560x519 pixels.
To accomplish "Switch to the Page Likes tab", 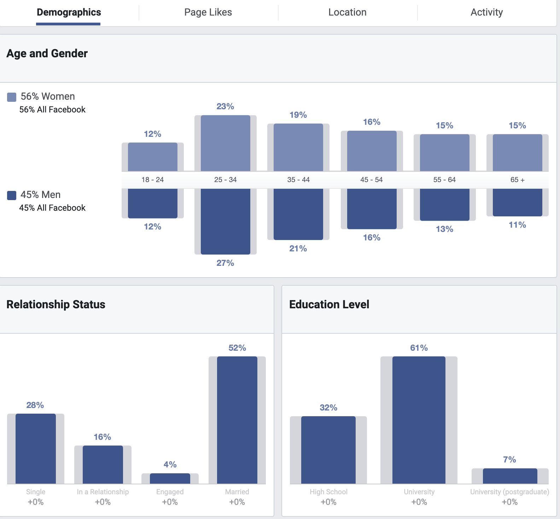I will pos(208,12).
